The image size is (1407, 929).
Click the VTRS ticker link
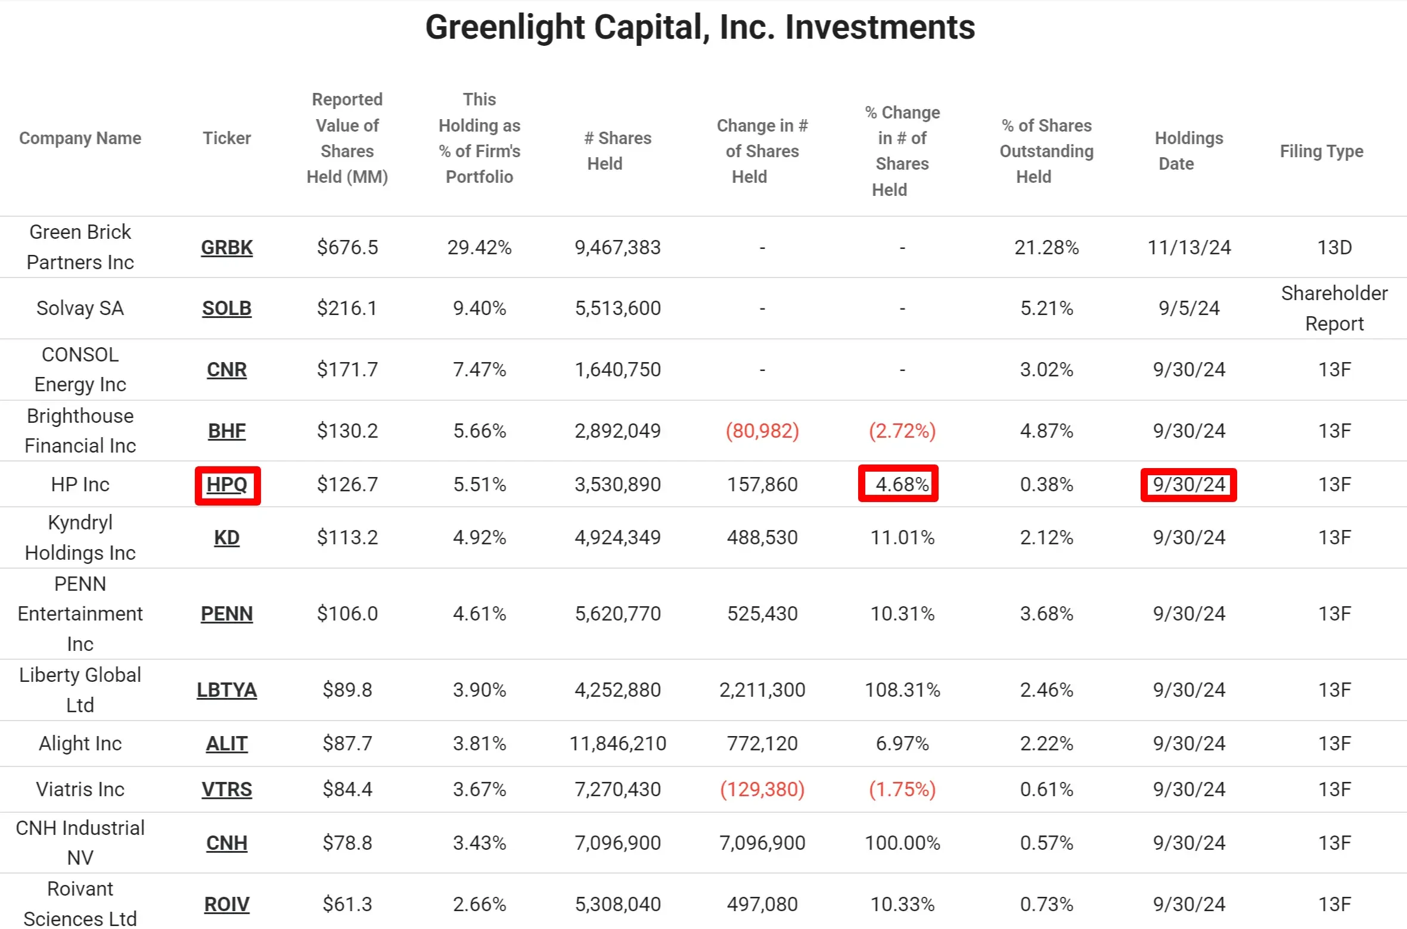click(x=226, y=790)
